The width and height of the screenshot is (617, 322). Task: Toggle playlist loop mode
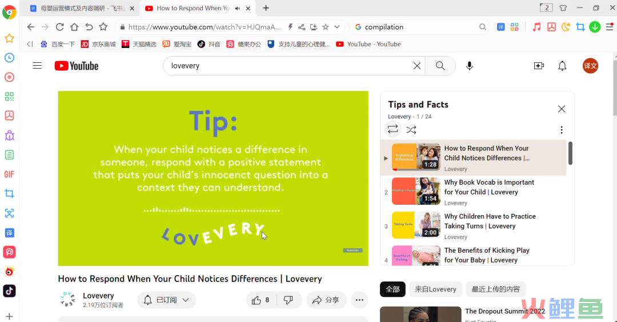click(x=392, y=129)
